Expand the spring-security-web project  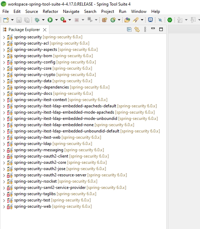4,207
